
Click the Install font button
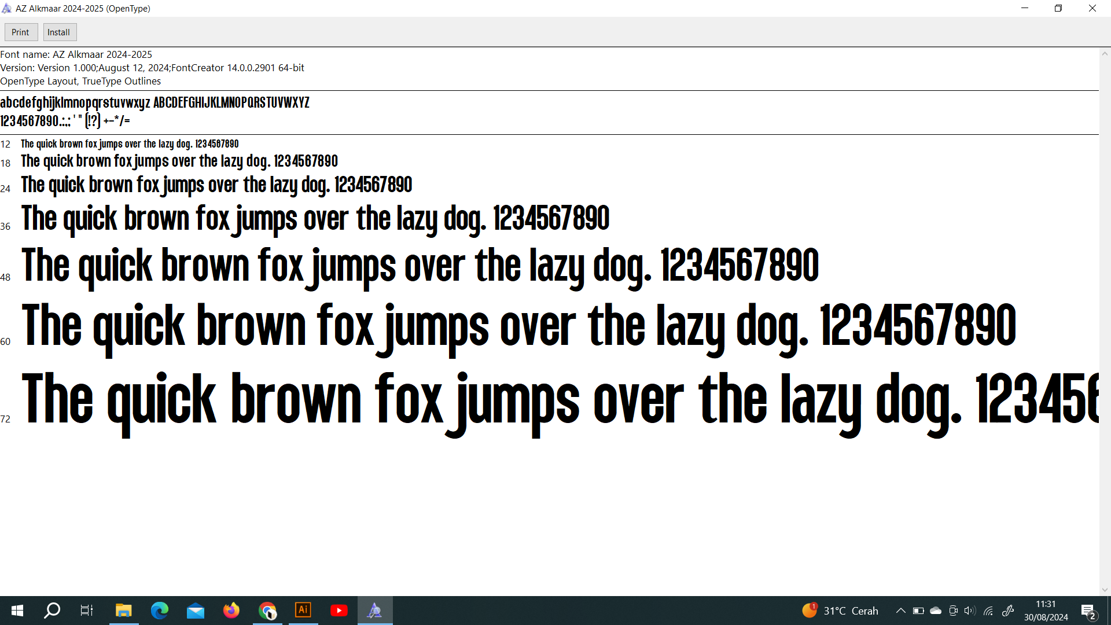point(58,32)
